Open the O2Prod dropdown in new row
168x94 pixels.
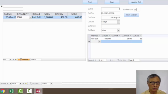(x=100, y=42)
